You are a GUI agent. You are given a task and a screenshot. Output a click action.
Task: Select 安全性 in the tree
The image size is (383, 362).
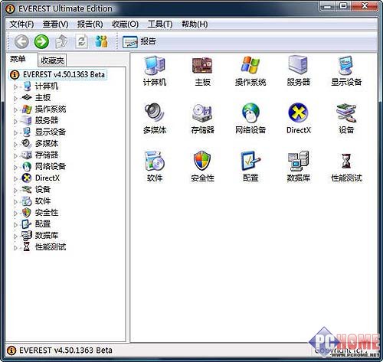(x=47, y=212)
